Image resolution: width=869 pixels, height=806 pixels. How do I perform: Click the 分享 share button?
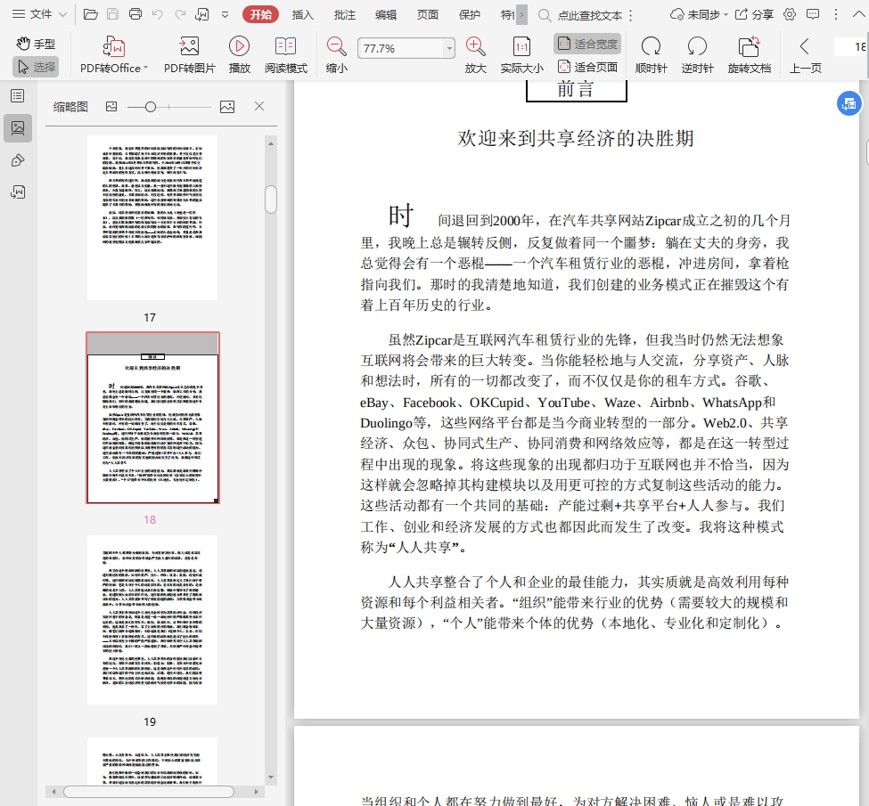755,14
